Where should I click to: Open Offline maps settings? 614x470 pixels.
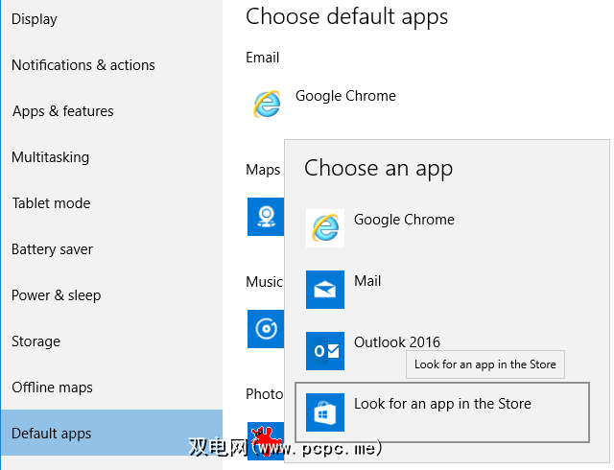pos(53,388)
